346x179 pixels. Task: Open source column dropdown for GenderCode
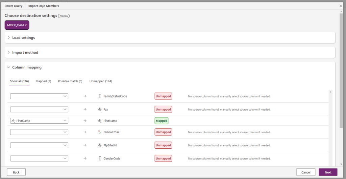(39, 158)
